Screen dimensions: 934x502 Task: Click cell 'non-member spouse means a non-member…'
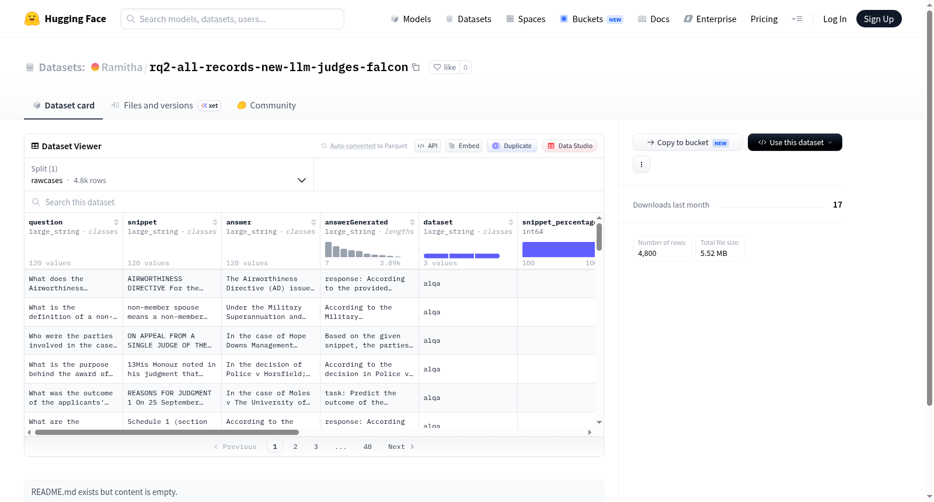[172, 312]
